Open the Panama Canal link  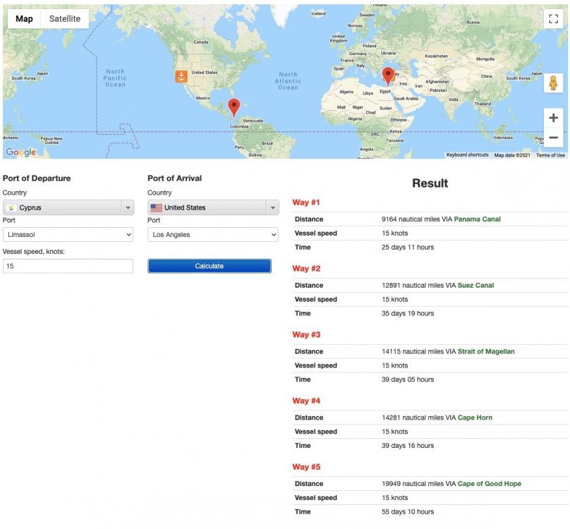[x=477, y=219]
